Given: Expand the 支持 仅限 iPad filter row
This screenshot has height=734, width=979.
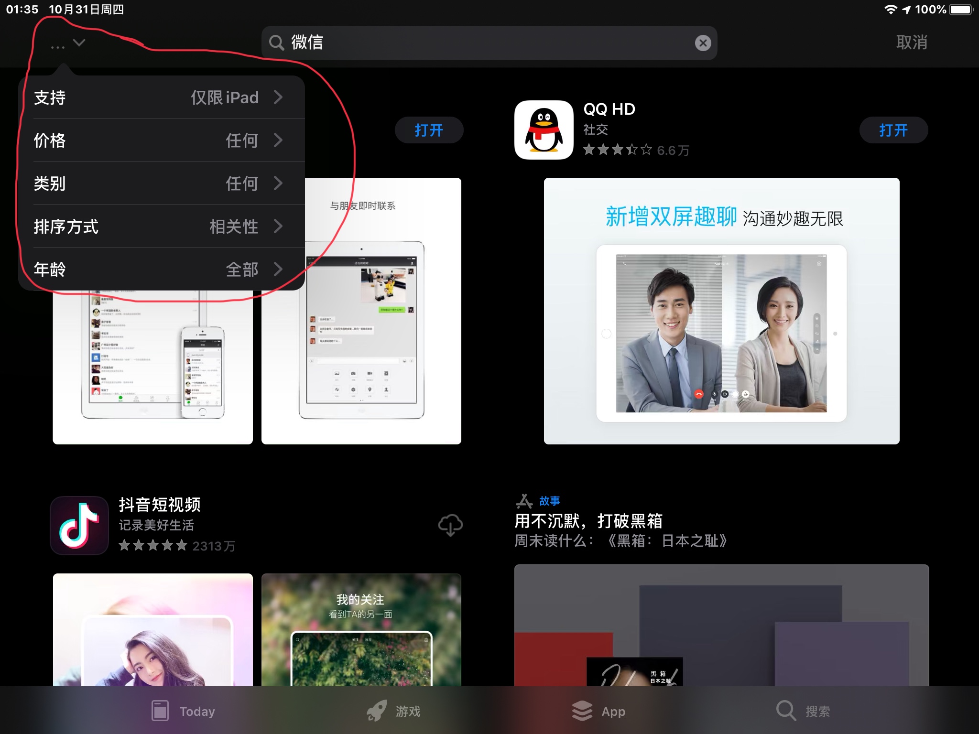Looking at the screenshot, I should pos(163,97).
